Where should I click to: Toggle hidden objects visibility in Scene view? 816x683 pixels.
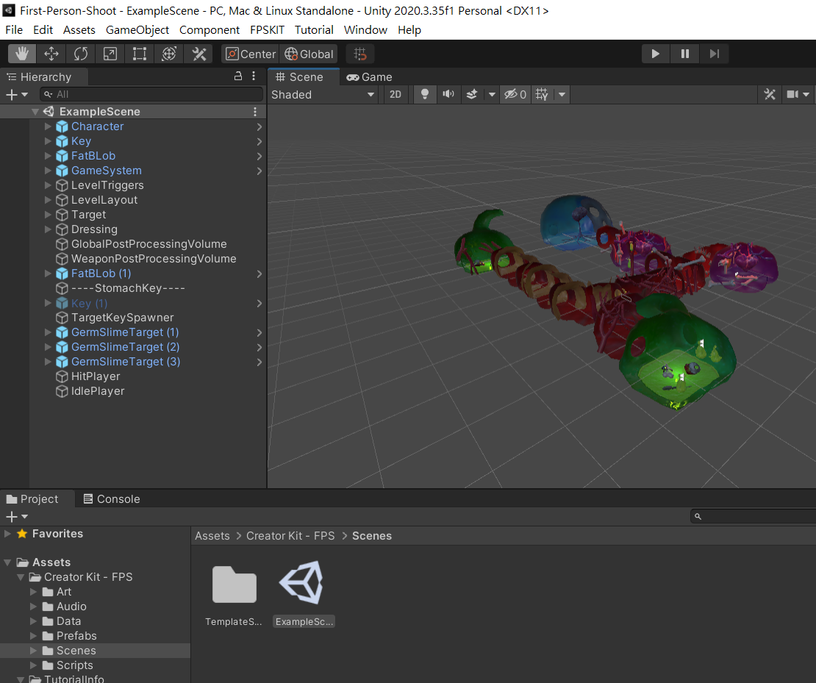pos(515,94)
